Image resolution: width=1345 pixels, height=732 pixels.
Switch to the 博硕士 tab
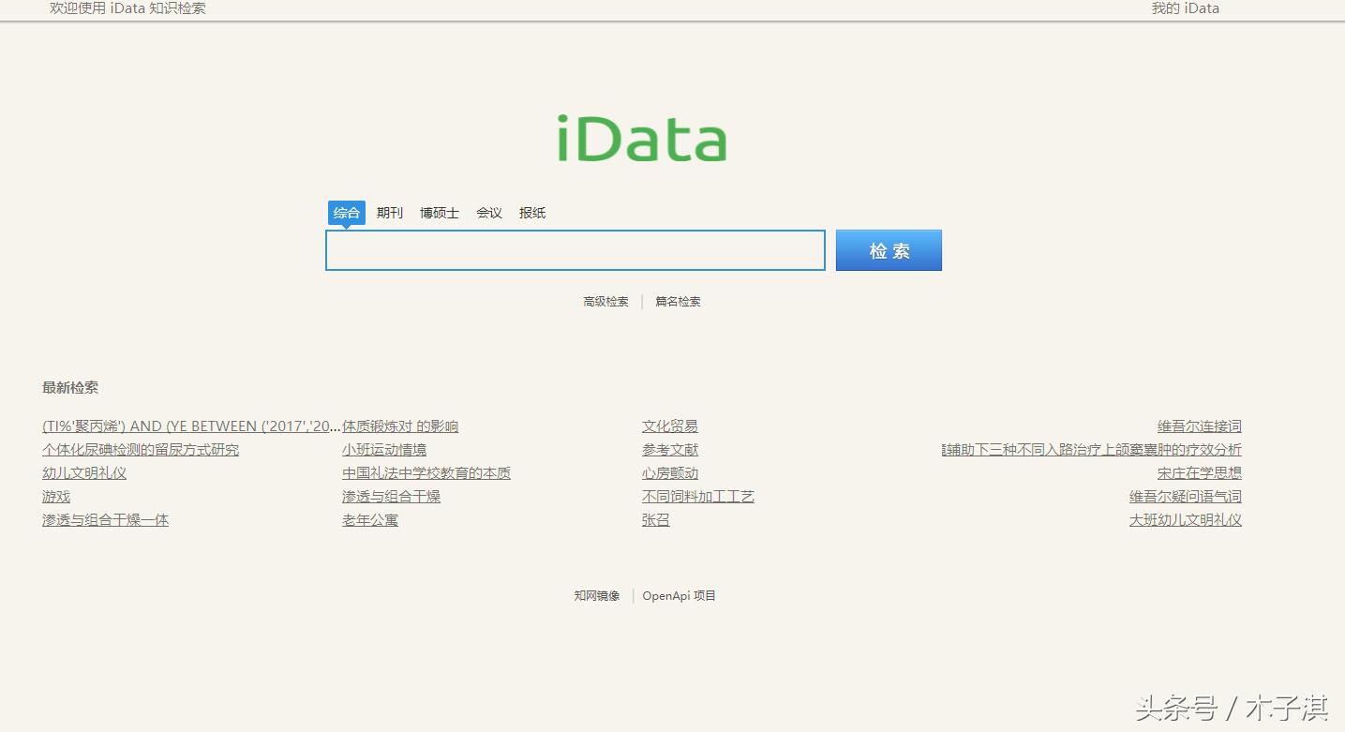click(439, 213)
